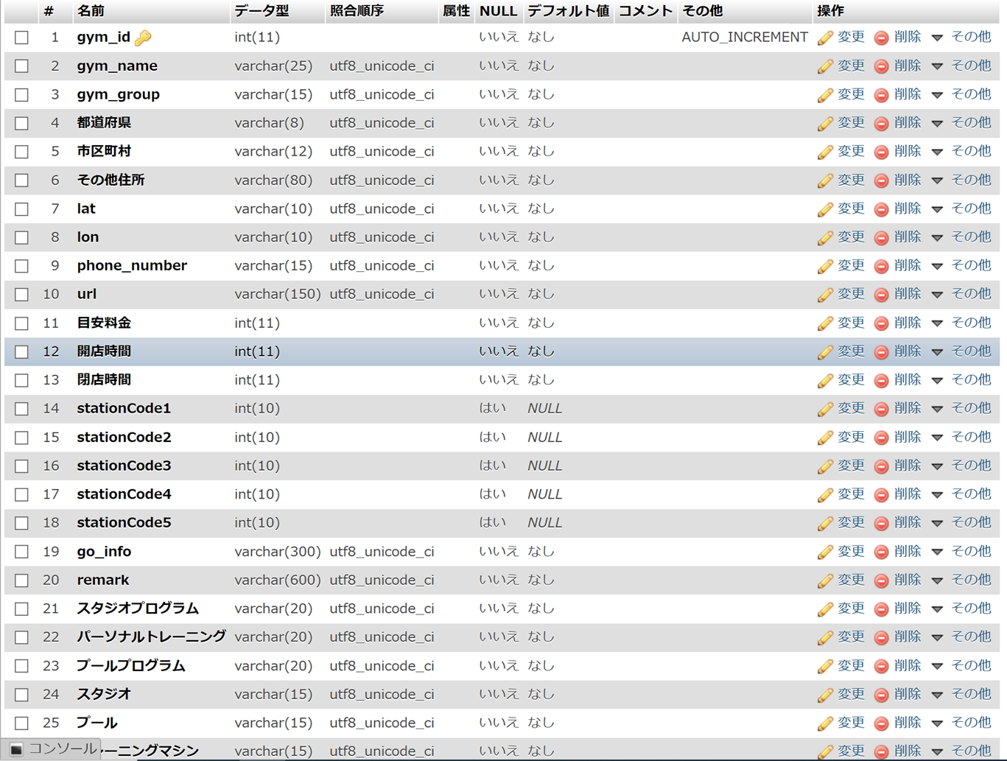Click the red delete icon for パーソナルトレーニング
Screen dimensions: 1007x761
tap(881, 637)
